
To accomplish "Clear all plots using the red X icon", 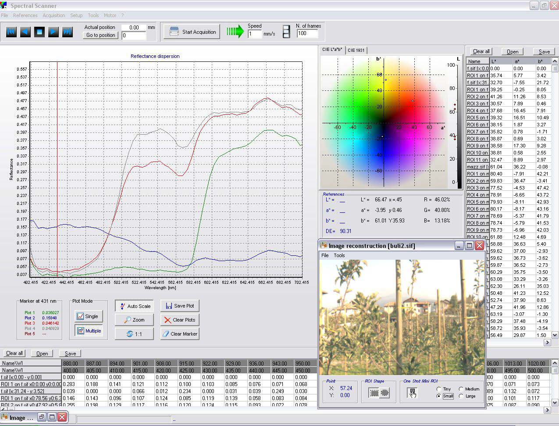I will coord(180,320).
